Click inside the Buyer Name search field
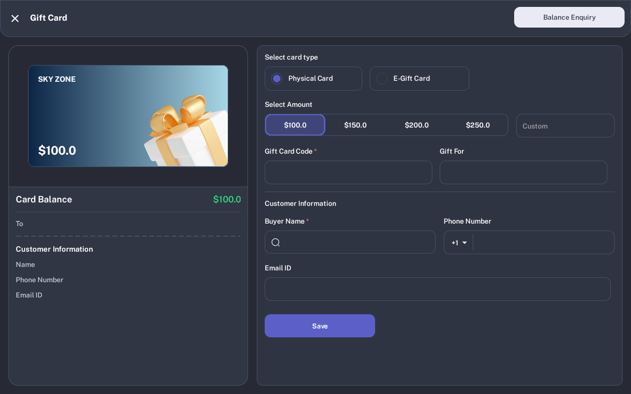 (x=350, y=242)
